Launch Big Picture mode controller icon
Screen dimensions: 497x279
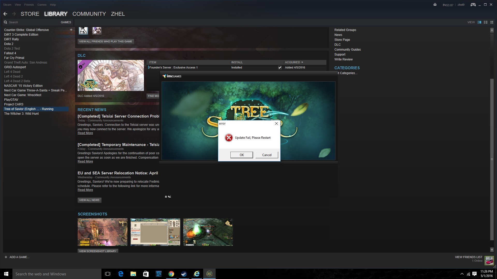point(473,4)
